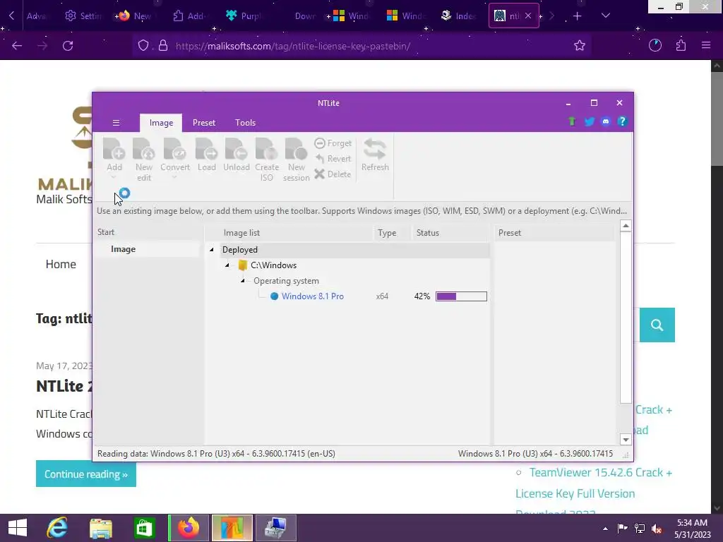Click the site information shield icon
The width and height of the screenshot is (723, 542).
pos(143,45)
